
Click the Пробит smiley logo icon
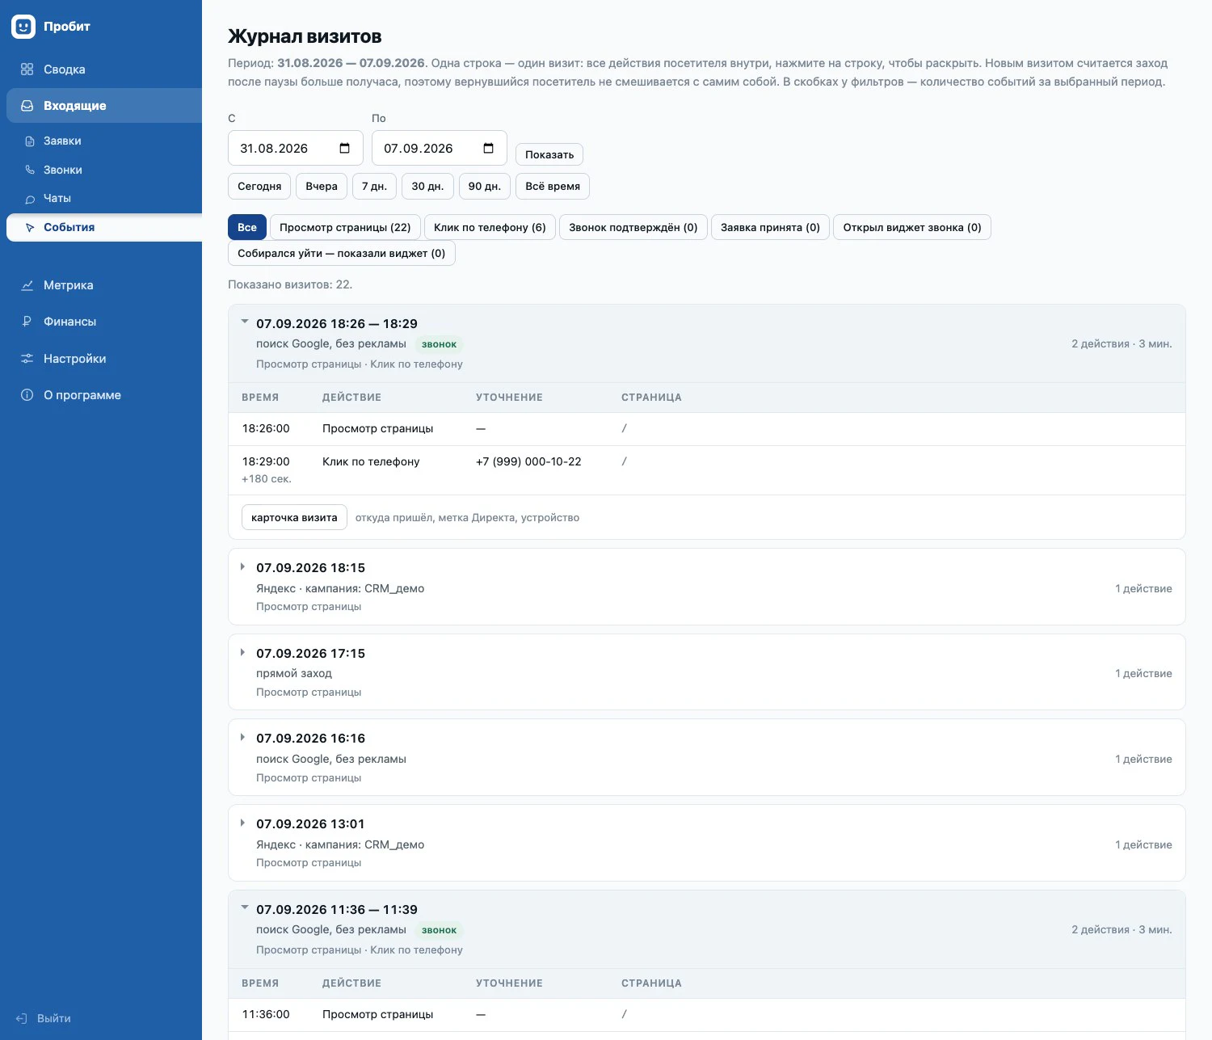23,27
